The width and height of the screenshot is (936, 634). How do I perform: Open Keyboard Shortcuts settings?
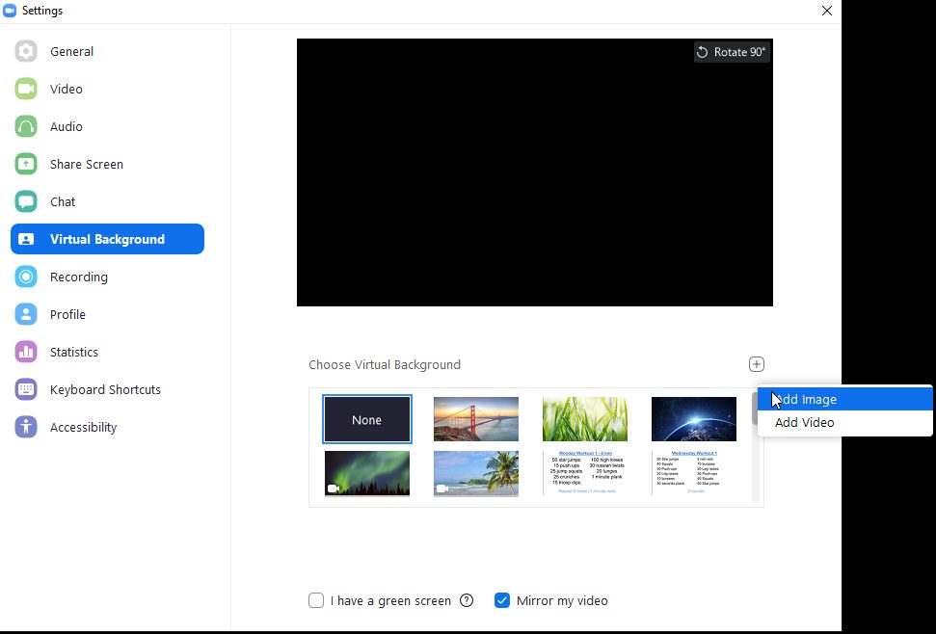[105, 389]
